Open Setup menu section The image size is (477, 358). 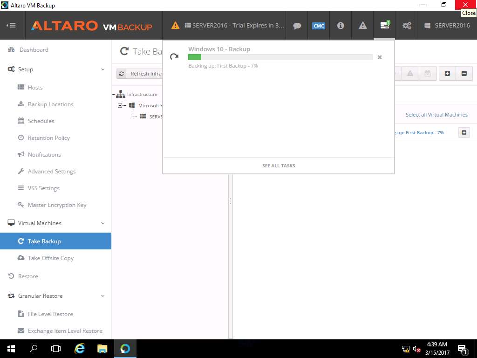pyautogui.click(x=25, y=69)
